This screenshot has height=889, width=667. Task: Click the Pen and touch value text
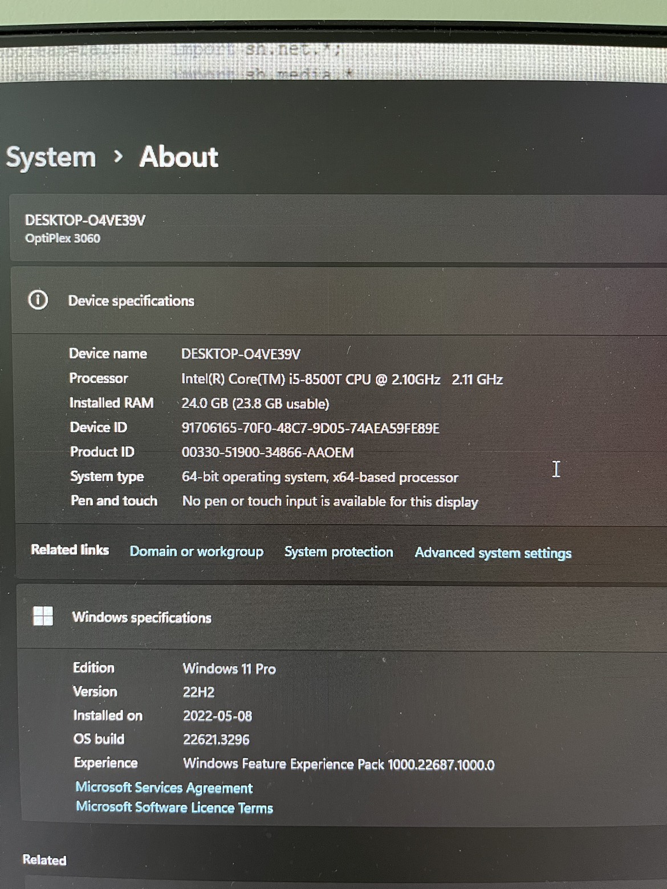(330, 501)
